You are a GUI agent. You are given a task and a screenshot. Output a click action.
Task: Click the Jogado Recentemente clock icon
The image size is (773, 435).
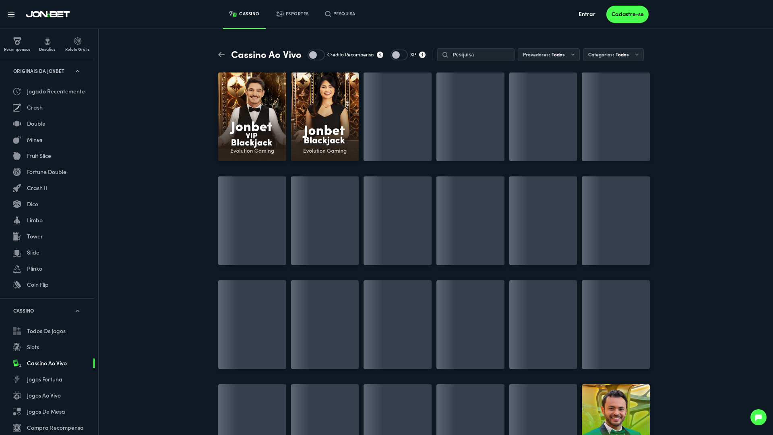[x=17, y=91]
